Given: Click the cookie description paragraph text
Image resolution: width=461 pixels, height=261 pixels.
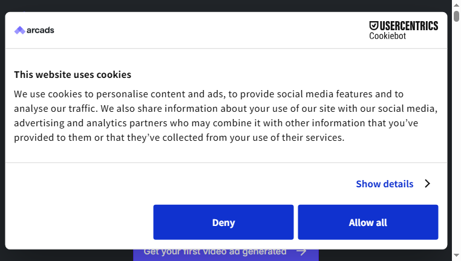Looking at the screenshot, I should 226,115.
